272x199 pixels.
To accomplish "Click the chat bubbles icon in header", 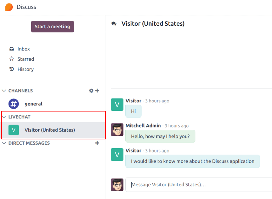I will [114, 24].
